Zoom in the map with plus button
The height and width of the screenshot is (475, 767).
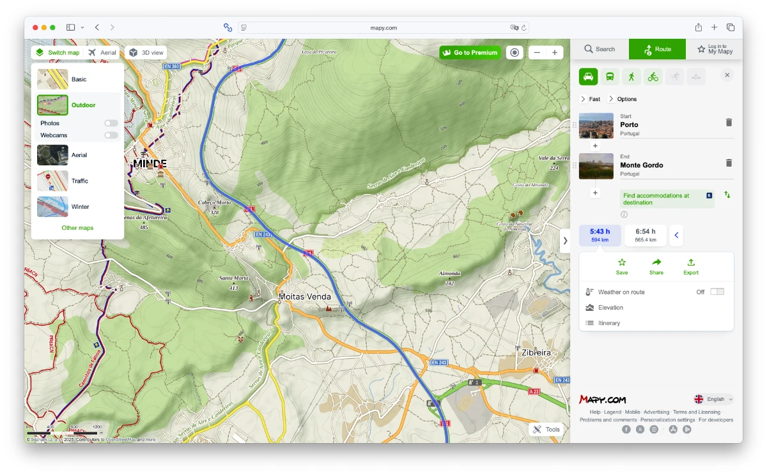coord(554,52)
